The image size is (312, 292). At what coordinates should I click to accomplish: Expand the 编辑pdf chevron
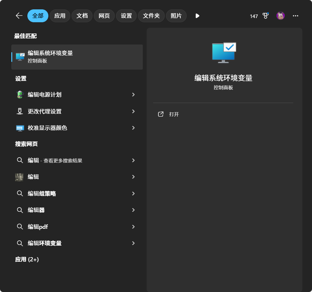[x=133, y=227]
